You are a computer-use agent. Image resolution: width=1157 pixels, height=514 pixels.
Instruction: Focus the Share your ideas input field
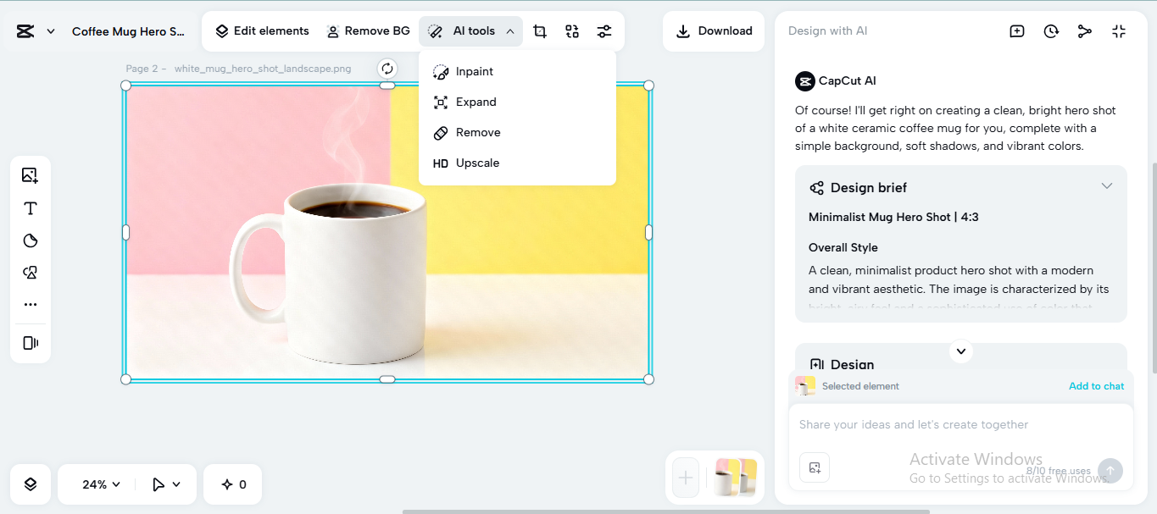(x=961, y=425)
